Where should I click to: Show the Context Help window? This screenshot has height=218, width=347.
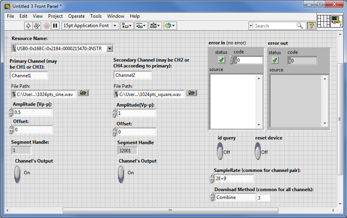coord(311,26)
